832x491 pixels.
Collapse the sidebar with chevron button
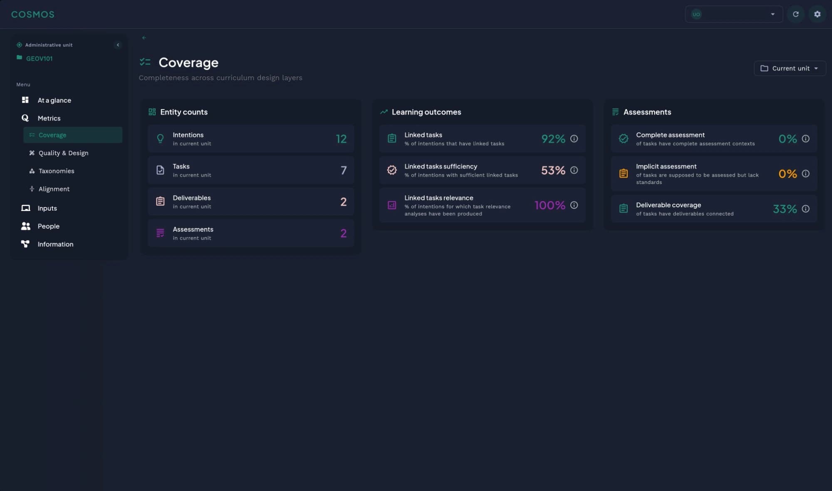pos(118,45)
